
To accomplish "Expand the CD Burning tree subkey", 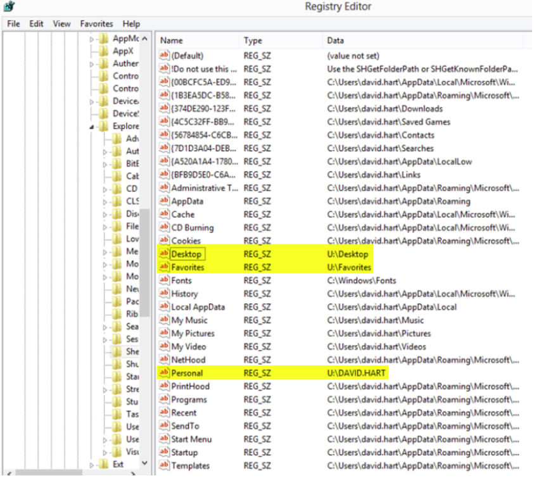I will (x=105, y=189).
